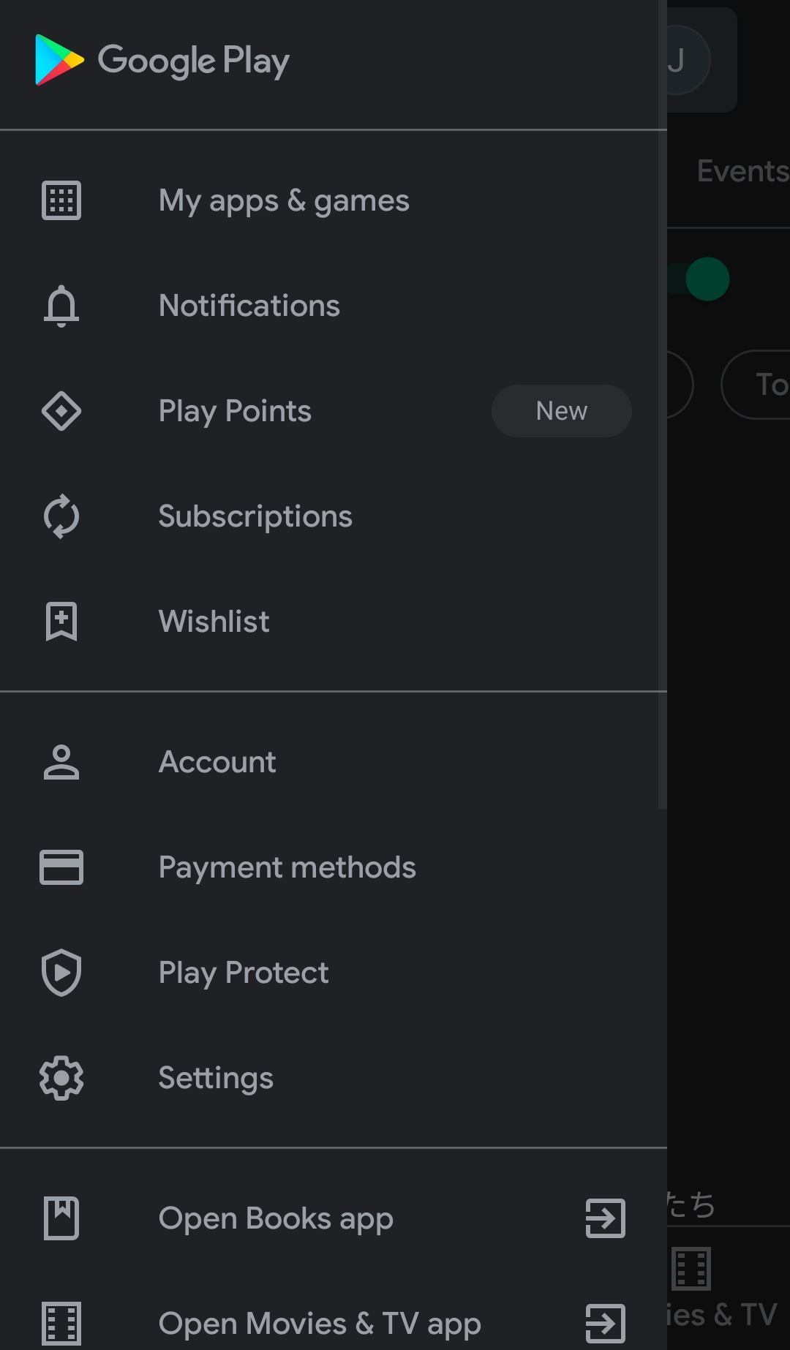790x1350 pixels.
Task: Tap the Notifications bell icon
Action: (61, 306)
